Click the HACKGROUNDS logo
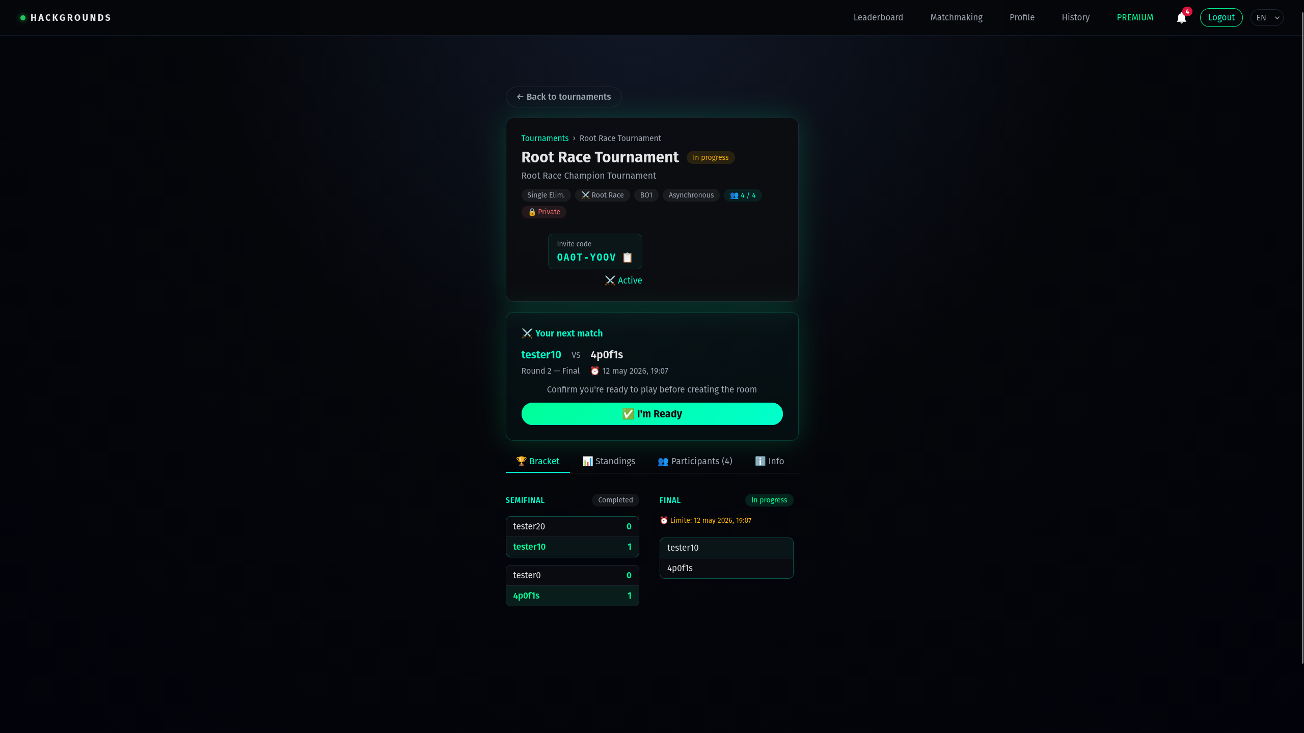Screen dimensions: 1304x733 coord(66,18)
